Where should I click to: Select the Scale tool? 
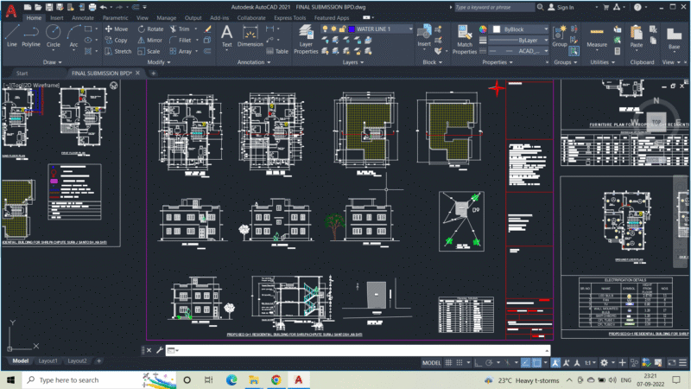tap(149, 51)
